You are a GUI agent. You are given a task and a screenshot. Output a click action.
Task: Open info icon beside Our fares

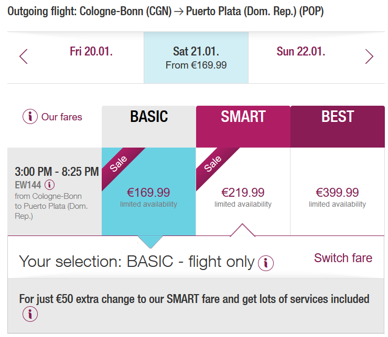click(30, 117)
